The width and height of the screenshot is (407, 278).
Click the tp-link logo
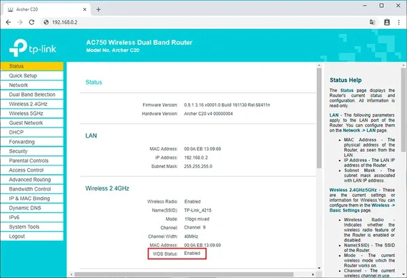(x=33, y=47)
